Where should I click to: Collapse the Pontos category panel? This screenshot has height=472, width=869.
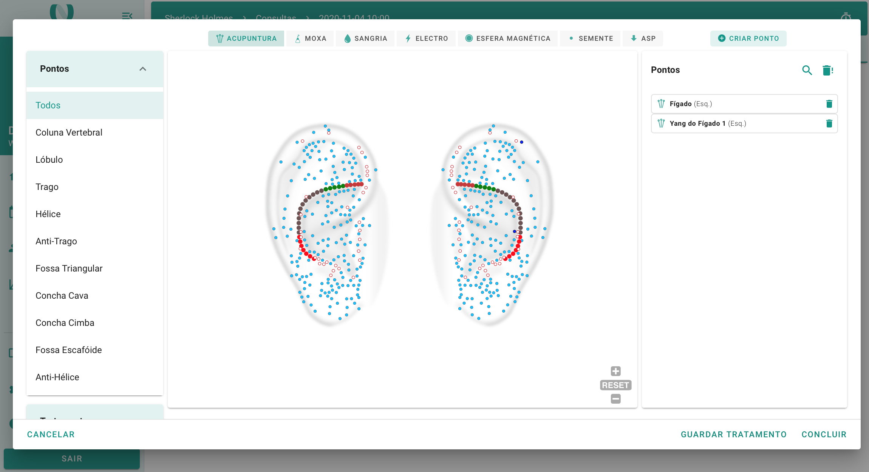tap(142, 69)
